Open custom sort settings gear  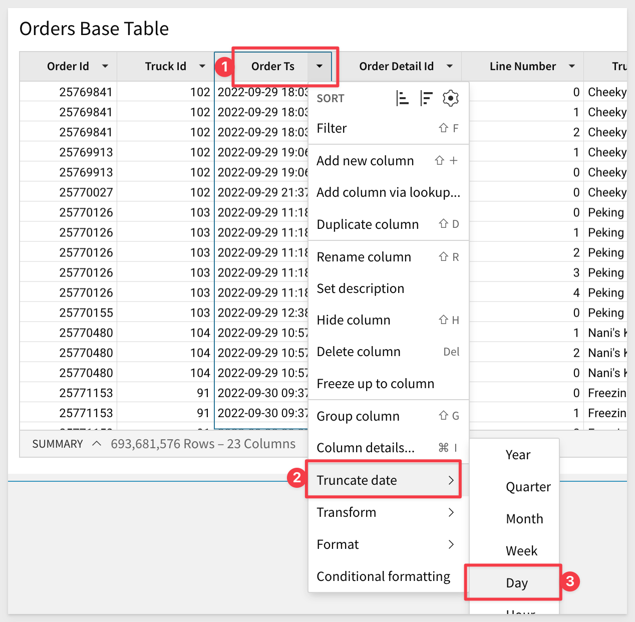click(x=450, y=99)
